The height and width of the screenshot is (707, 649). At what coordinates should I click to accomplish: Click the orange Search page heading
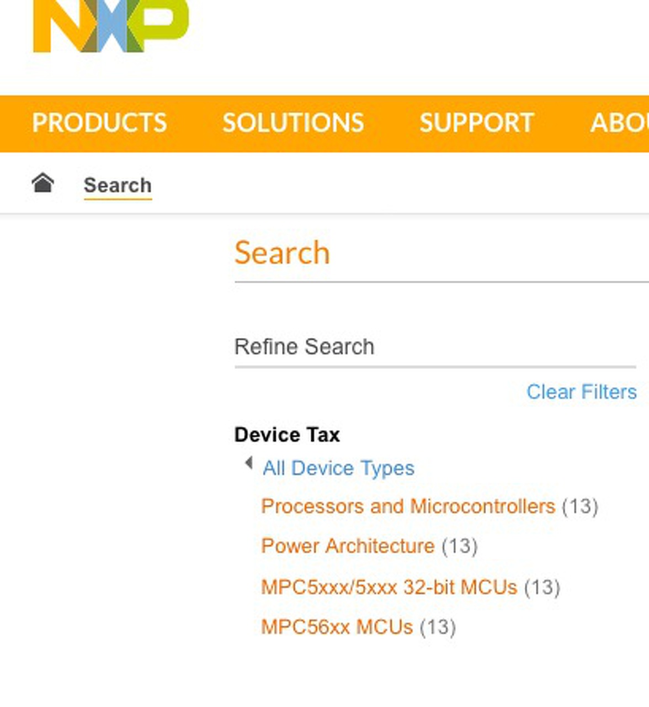point(282,253)
